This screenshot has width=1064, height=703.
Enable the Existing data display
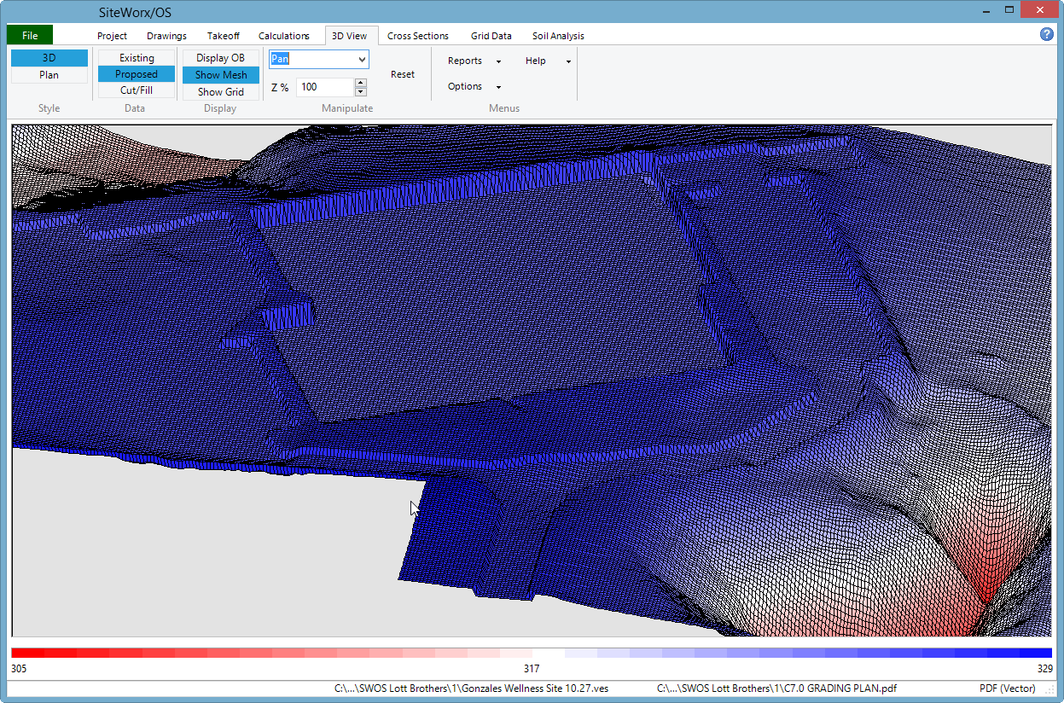pos(136,57)
